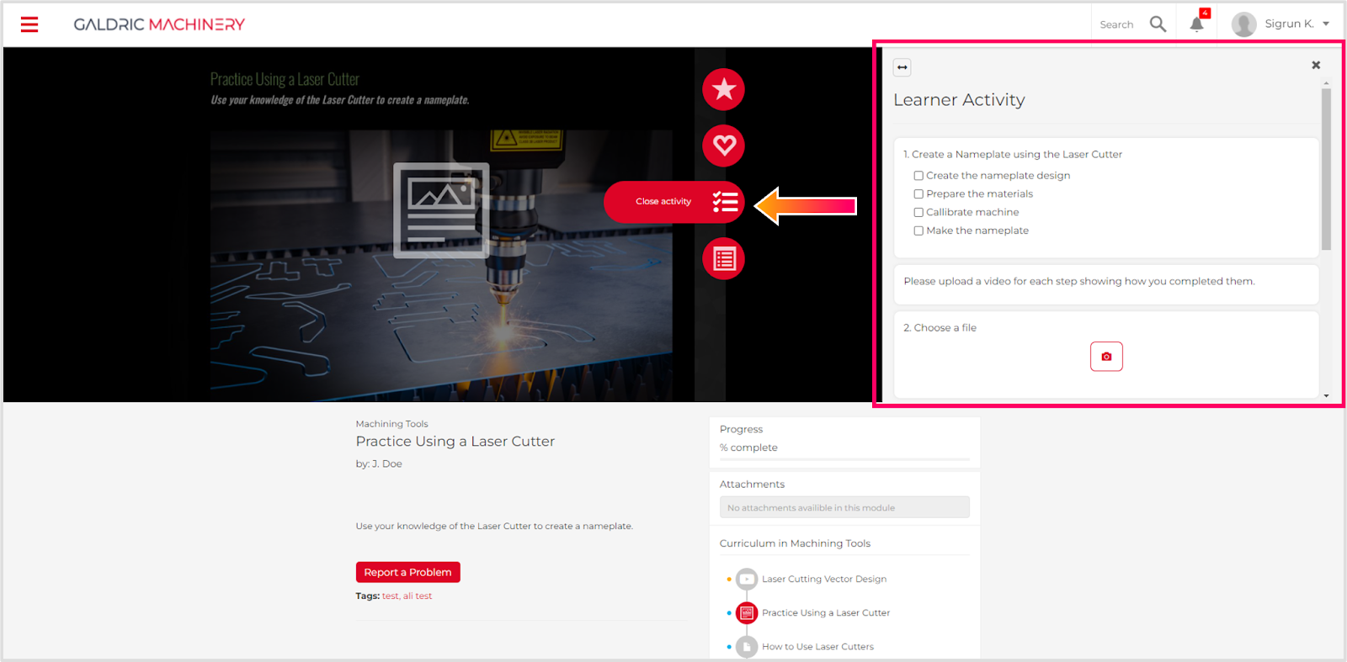Open the hamburger main menu

pyautogui.click(x=29, y=24)
